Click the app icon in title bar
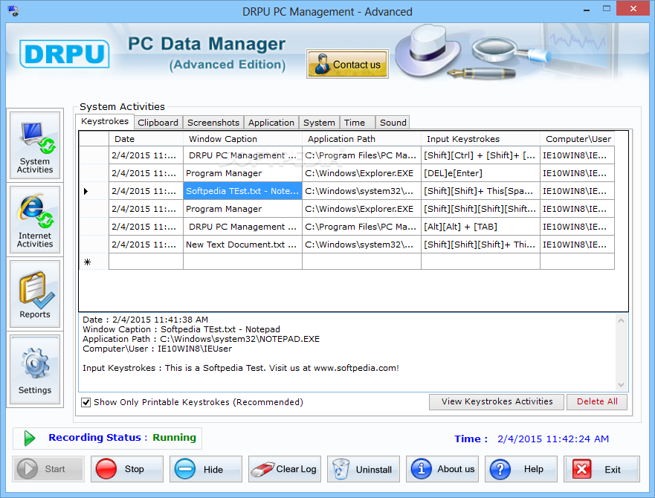 pos(13,11)
